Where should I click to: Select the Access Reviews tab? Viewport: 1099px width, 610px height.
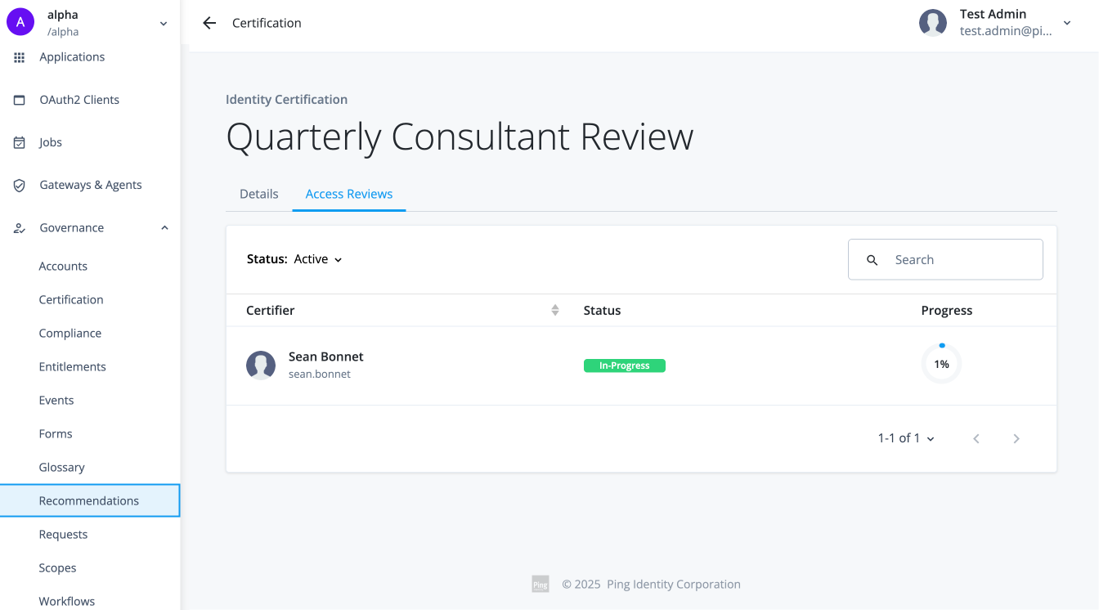pyautogui.click(x=348, y=194)
